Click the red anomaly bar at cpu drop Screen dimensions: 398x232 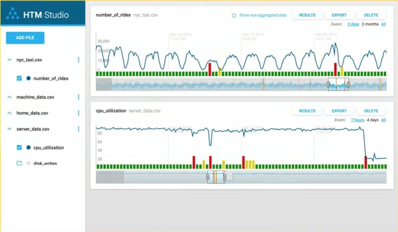click(365, 162)
